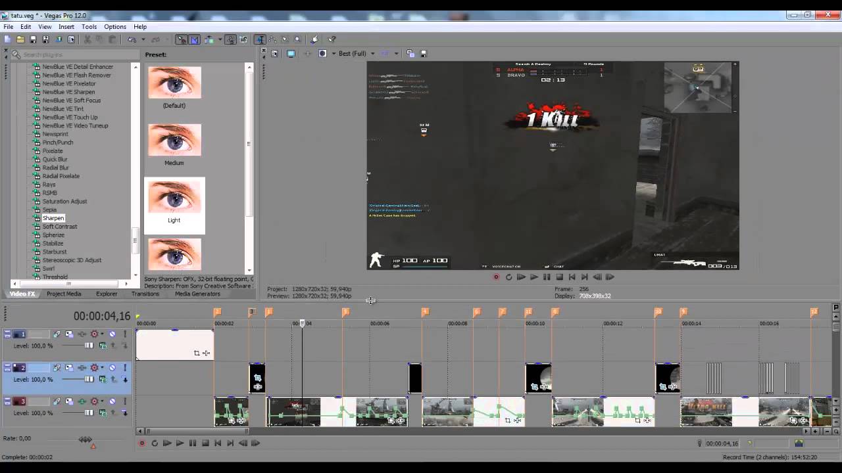The image size is (842, 473).
Task: Open Track Motion for track 1
Action: 69,334
